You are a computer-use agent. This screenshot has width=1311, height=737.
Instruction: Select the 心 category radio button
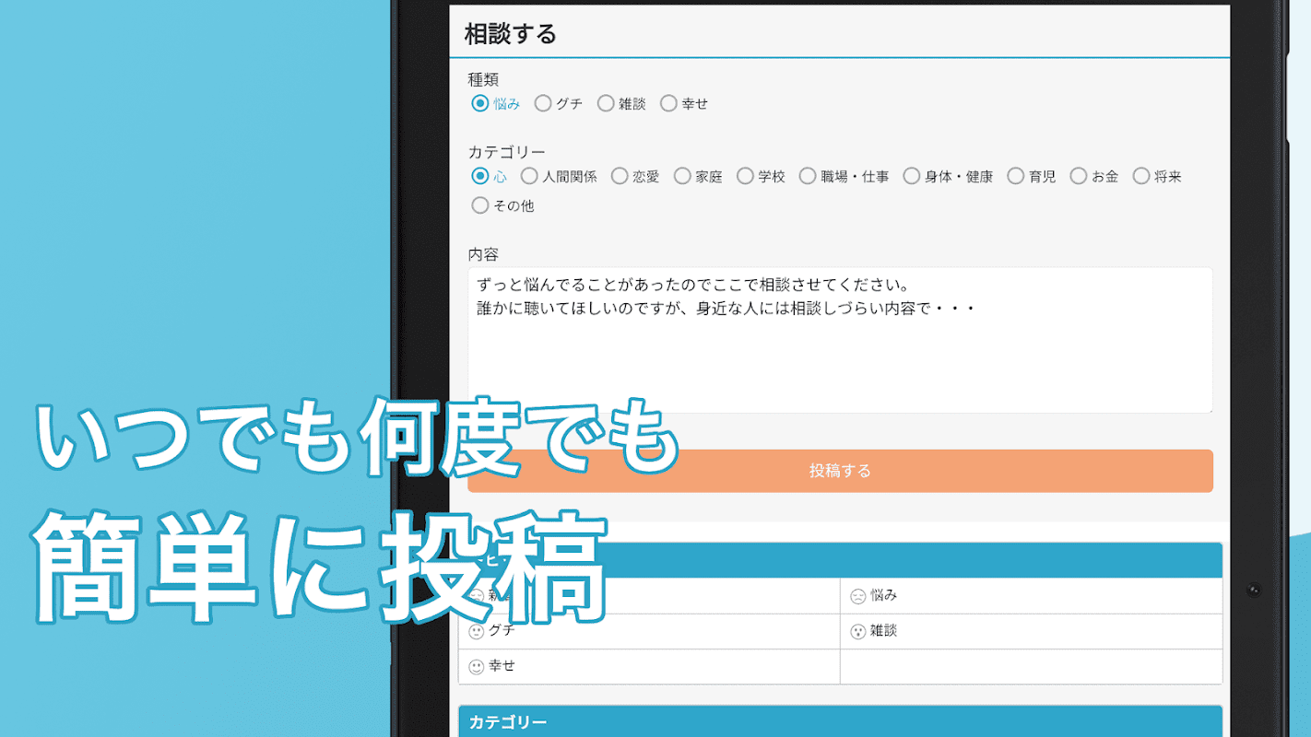pos(479,176)
